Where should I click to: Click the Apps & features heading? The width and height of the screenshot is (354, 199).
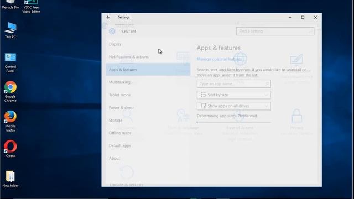[218, 48]
